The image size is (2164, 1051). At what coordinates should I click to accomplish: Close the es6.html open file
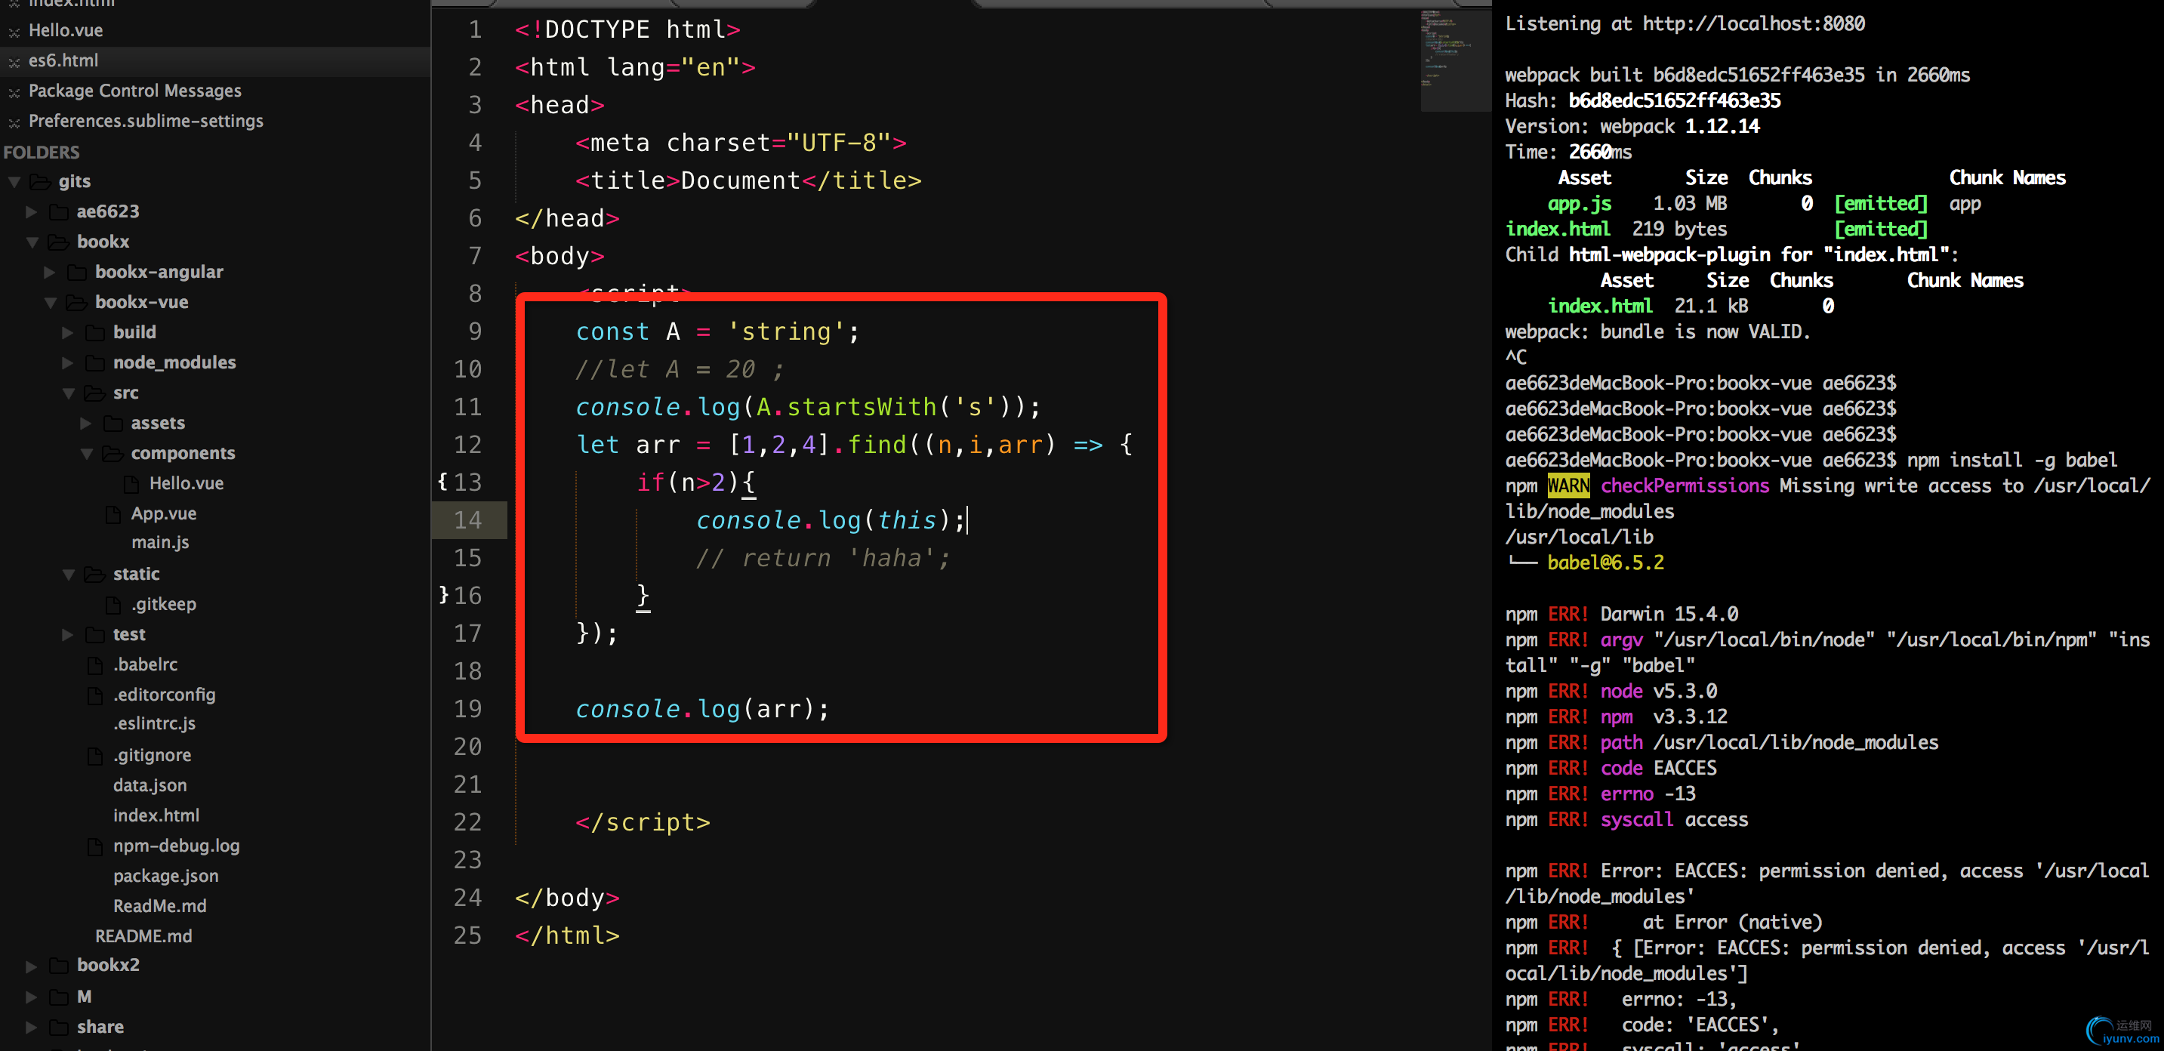click(14, 61)
